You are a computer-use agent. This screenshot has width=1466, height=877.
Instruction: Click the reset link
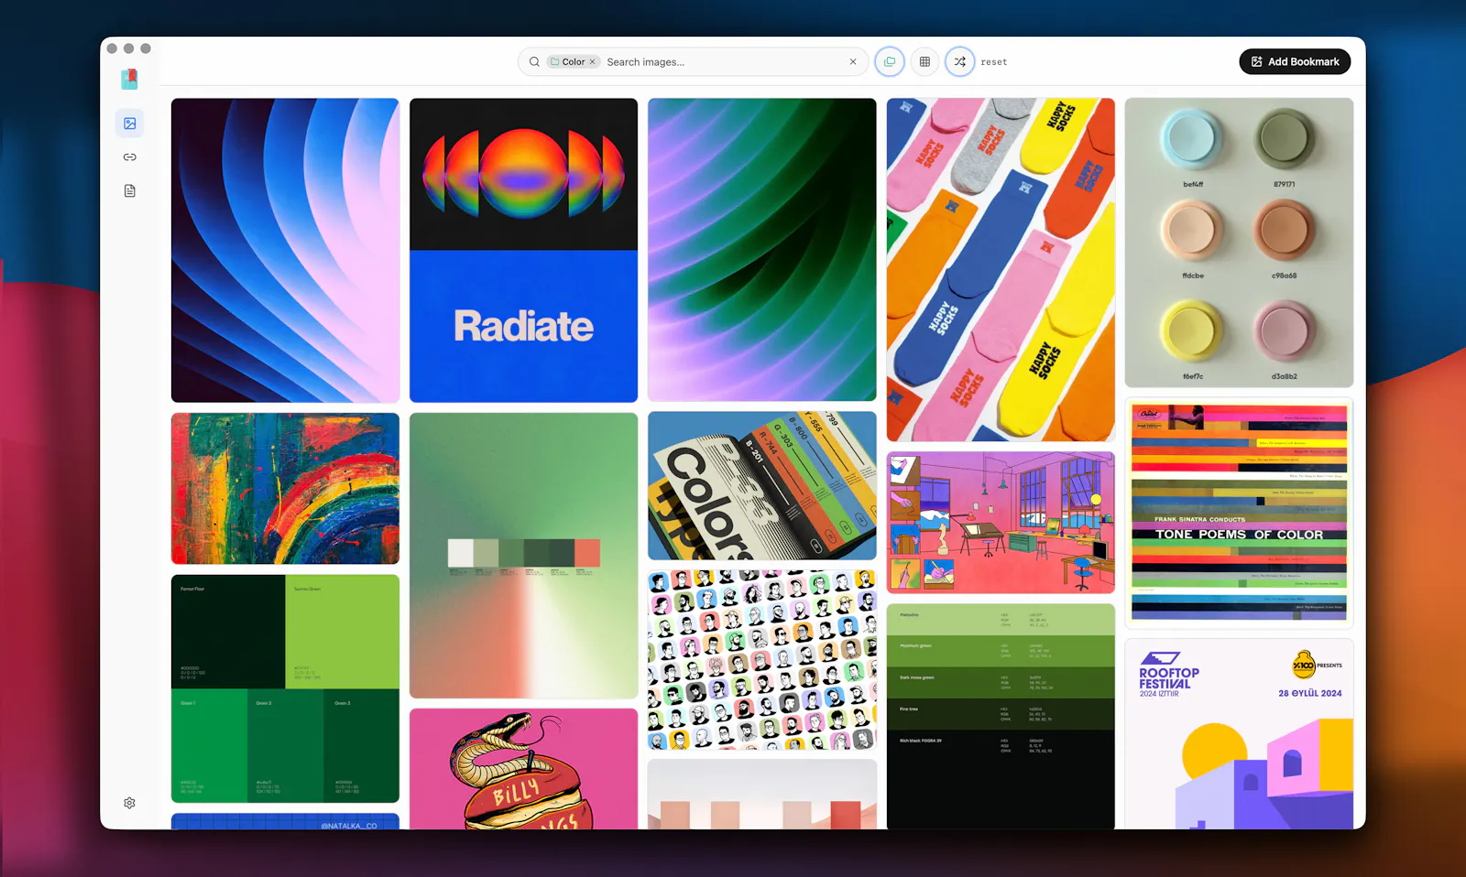(994, 62)
